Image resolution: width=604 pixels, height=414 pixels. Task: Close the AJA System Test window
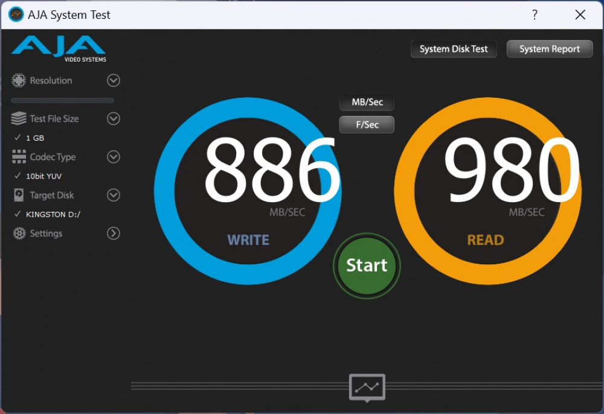[580, 14]
